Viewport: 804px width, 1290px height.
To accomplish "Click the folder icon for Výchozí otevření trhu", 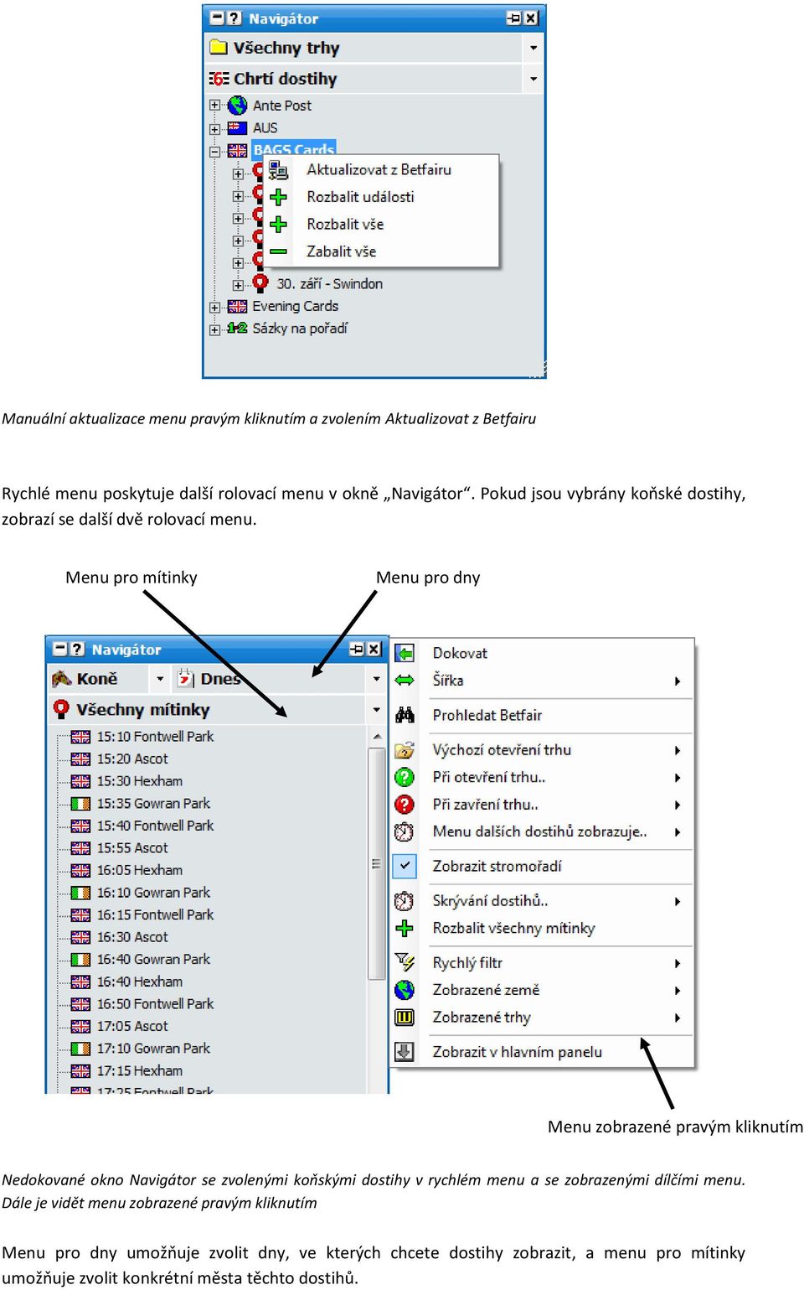I will click(405, 750).
